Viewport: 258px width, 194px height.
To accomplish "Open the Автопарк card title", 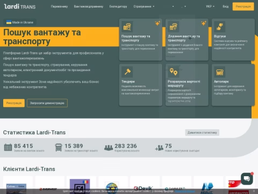I will tap(221, 81).
